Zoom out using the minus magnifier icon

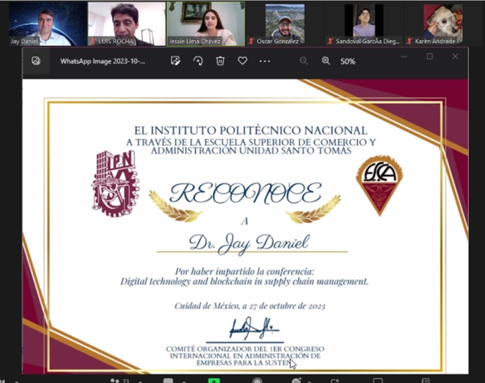point(304,61)
